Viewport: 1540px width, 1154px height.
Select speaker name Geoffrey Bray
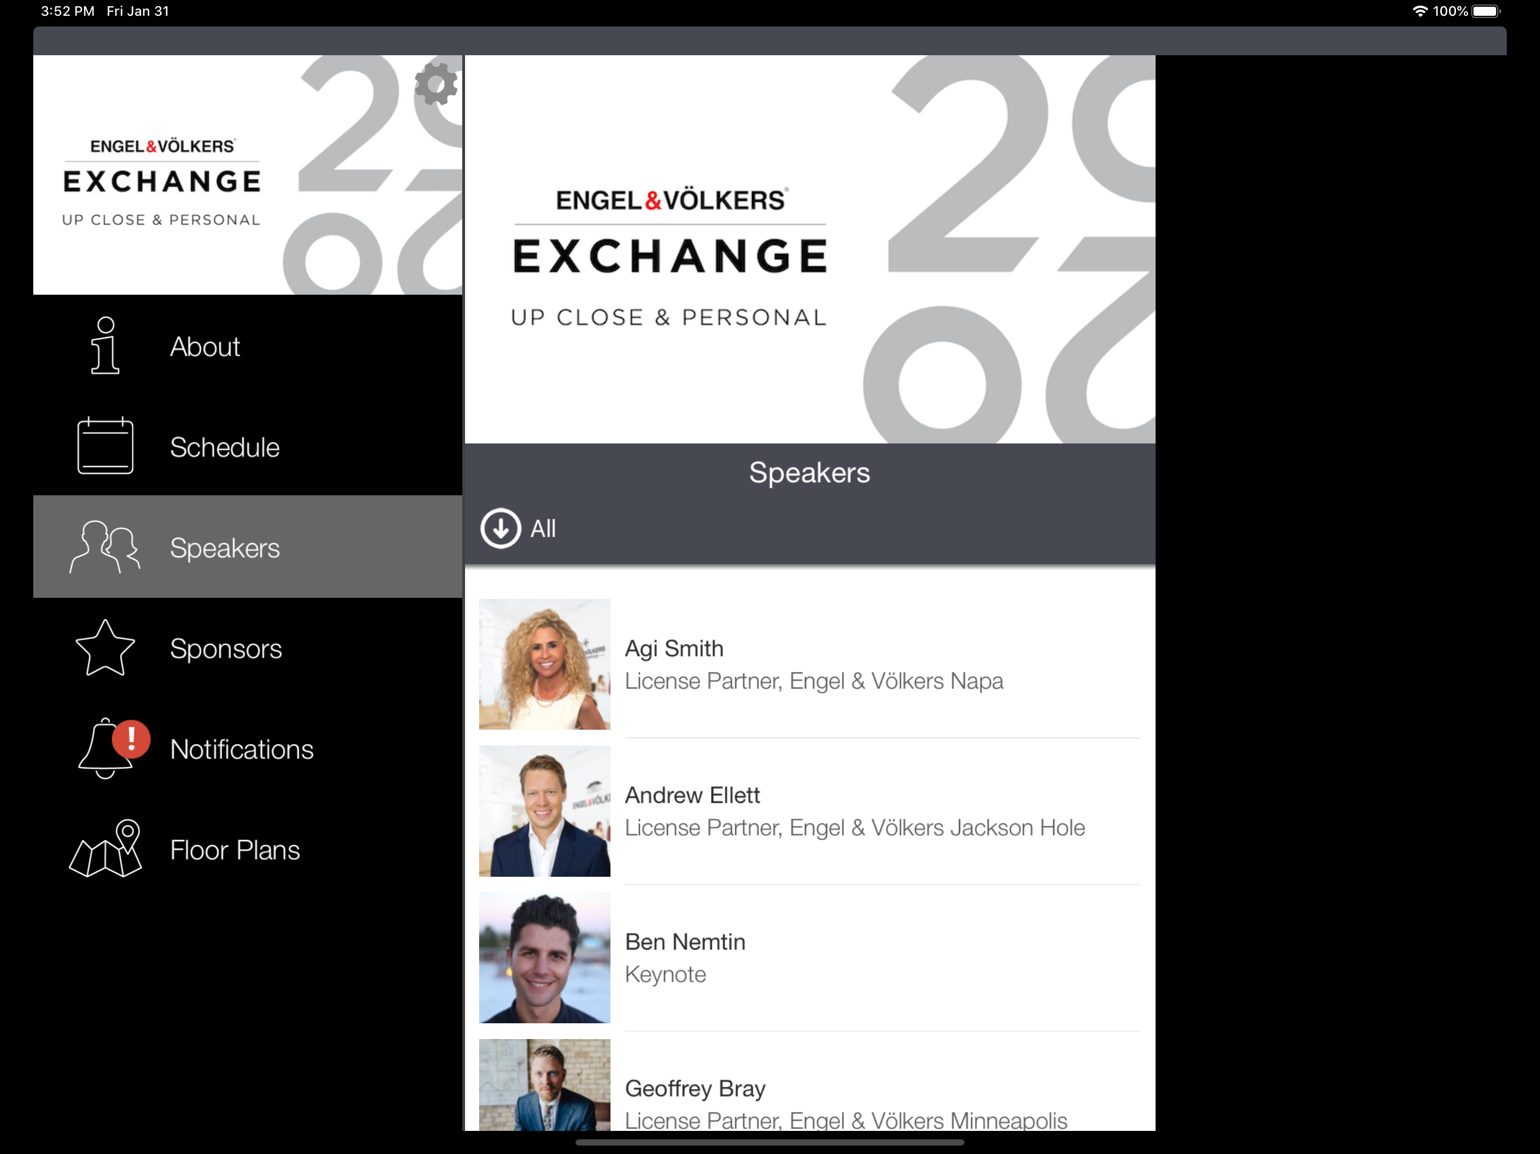click(695, 1089)
